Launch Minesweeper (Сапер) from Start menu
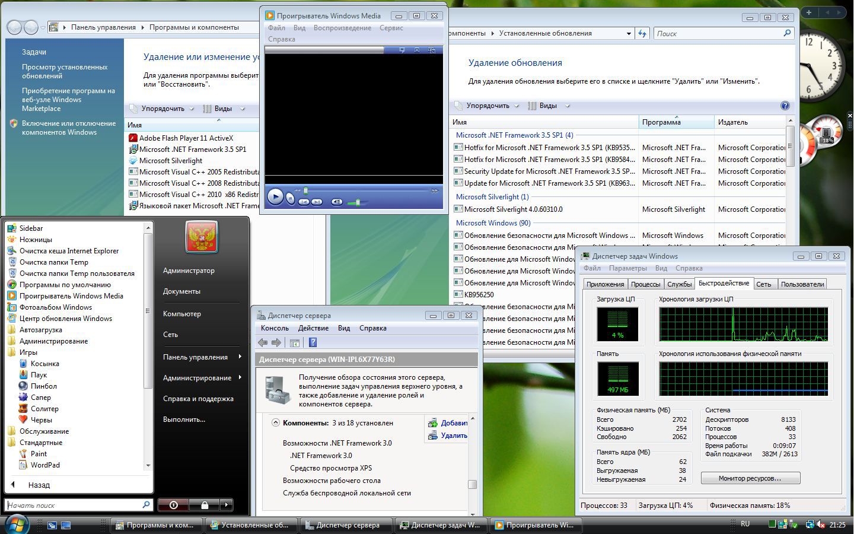Viewport: 854px width, 534px height. 40,398
